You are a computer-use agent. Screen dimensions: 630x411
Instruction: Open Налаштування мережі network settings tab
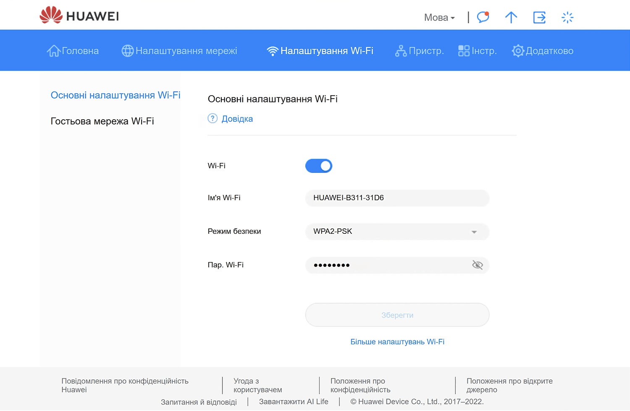[179, 51]
